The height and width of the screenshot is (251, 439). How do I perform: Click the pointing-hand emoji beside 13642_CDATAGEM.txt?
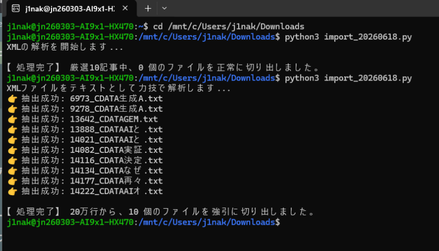click(12, 119)
